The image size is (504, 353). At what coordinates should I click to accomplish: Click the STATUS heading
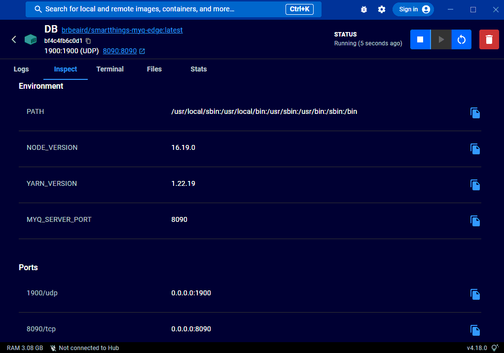345,35
